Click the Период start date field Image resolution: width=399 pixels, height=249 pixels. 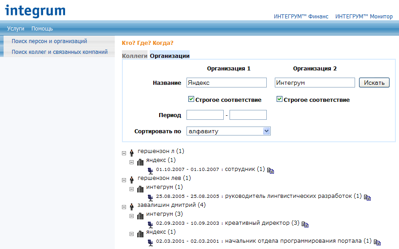[205, 115]
